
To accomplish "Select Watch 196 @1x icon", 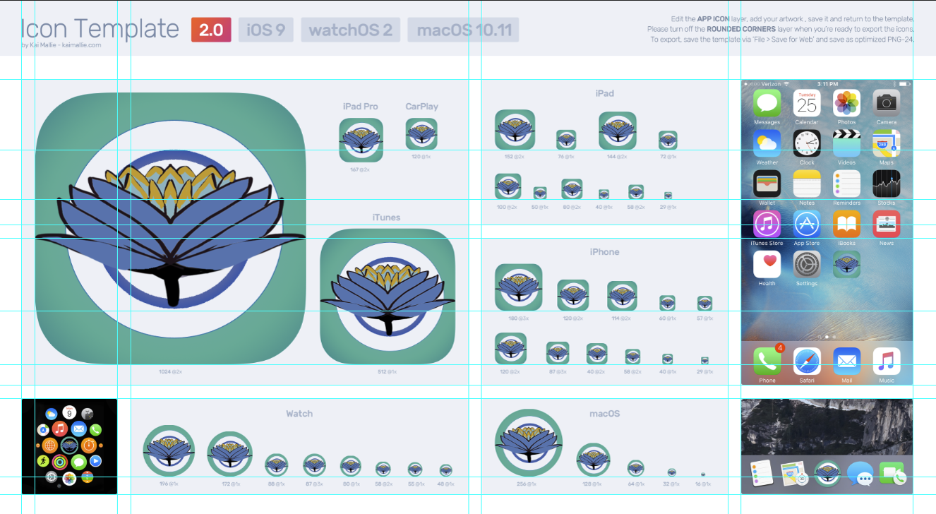I will pyautogui.click(x=169, y=451).
